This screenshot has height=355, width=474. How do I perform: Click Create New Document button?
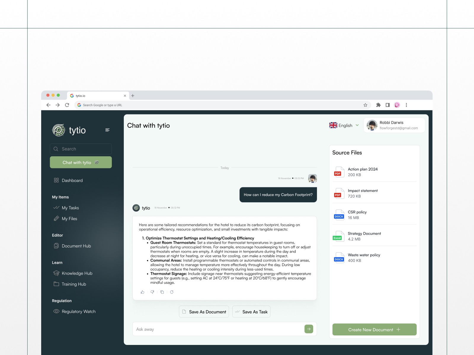374,330
